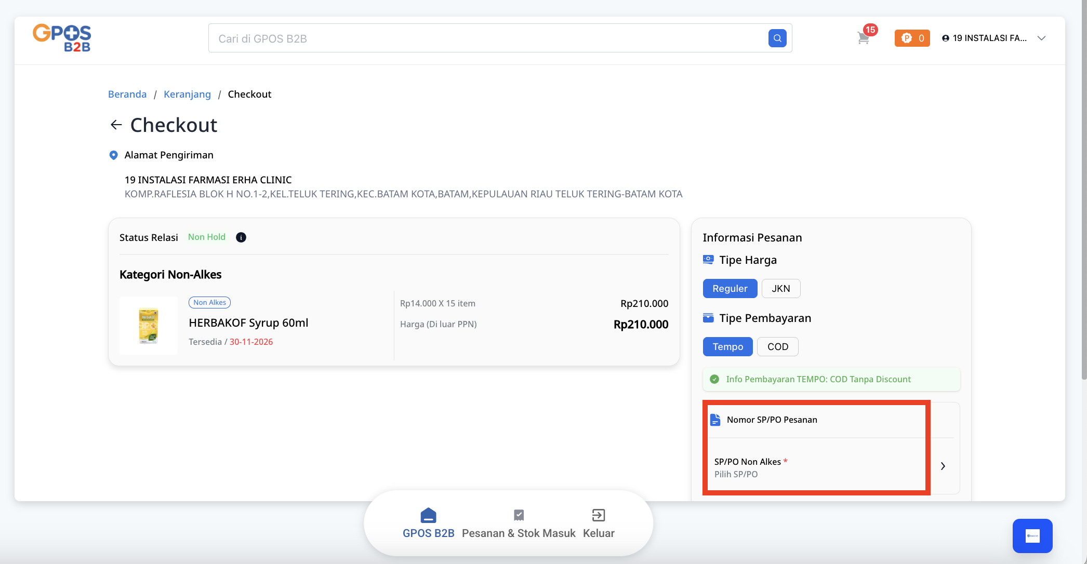Go to Pesanan & Stok Masuk tab
The width and height of the screenshot is (1087, 564).
(519, 523)
